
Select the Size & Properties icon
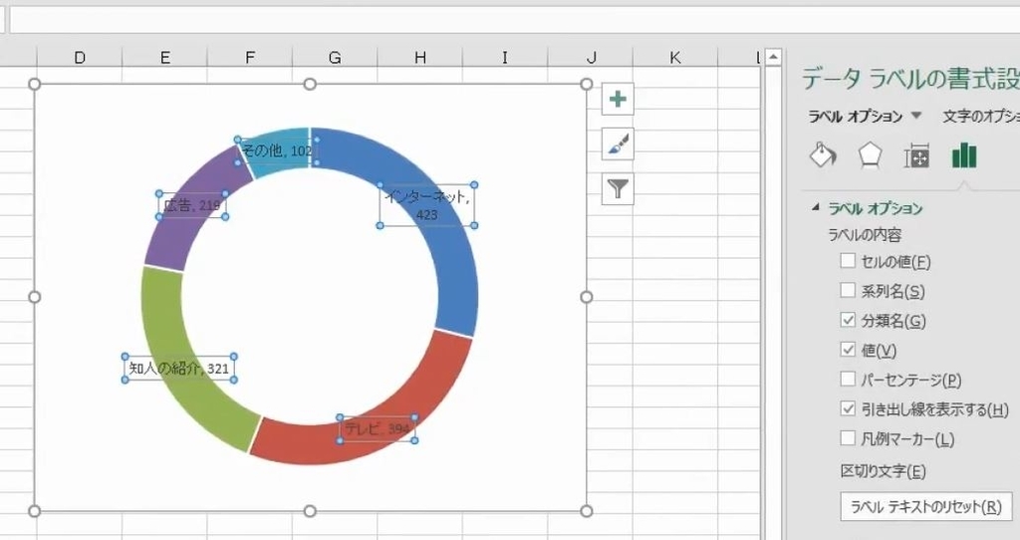(x=916, y=156)
